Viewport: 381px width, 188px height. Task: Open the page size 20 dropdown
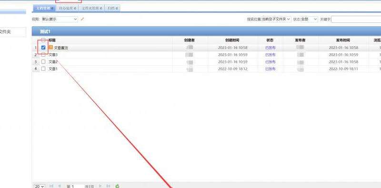(40, 186)
